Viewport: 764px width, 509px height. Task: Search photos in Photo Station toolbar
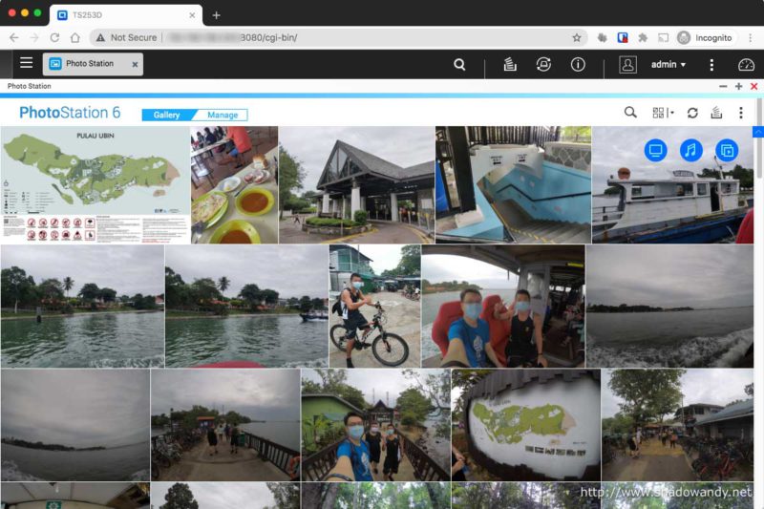630,113
